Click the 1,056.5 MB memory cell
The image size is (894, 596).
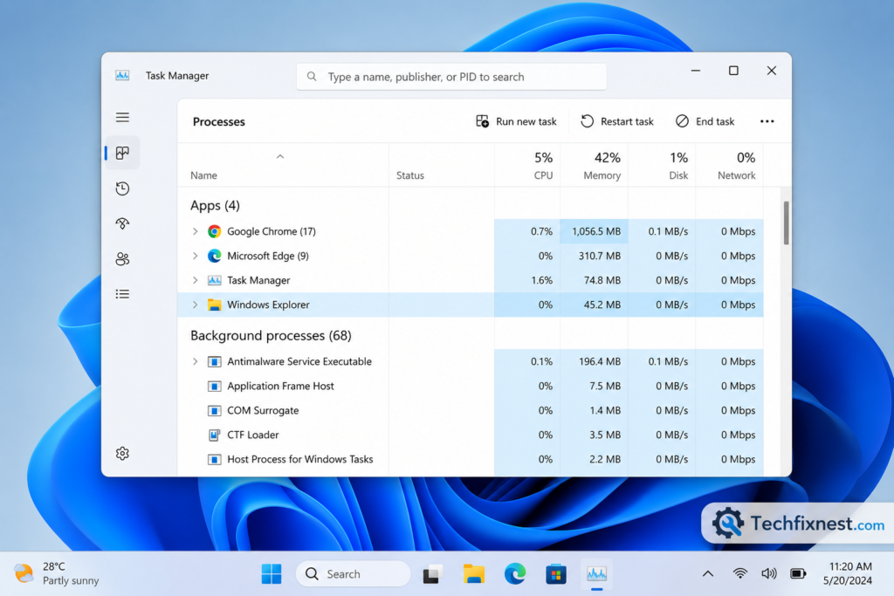[594, 231]
